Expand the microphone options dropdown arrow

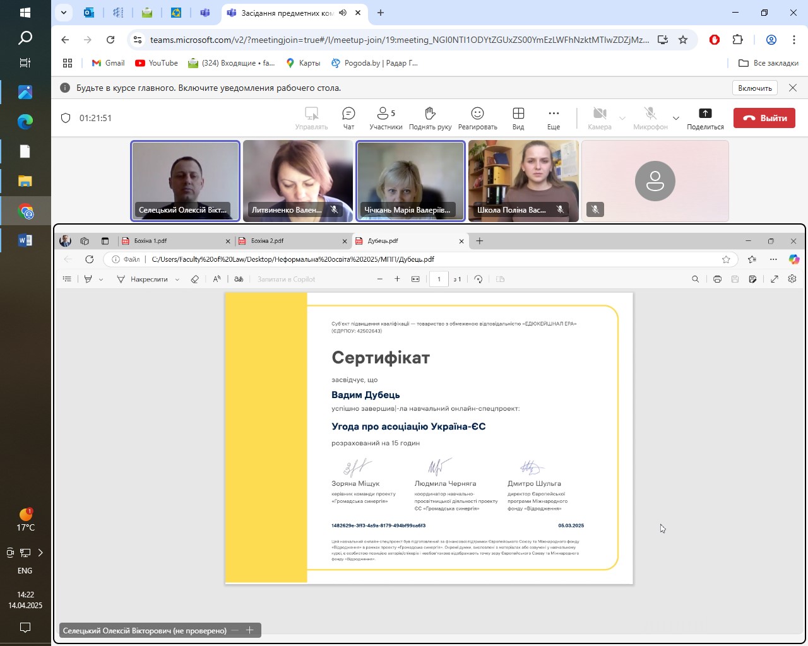[676, 118]
